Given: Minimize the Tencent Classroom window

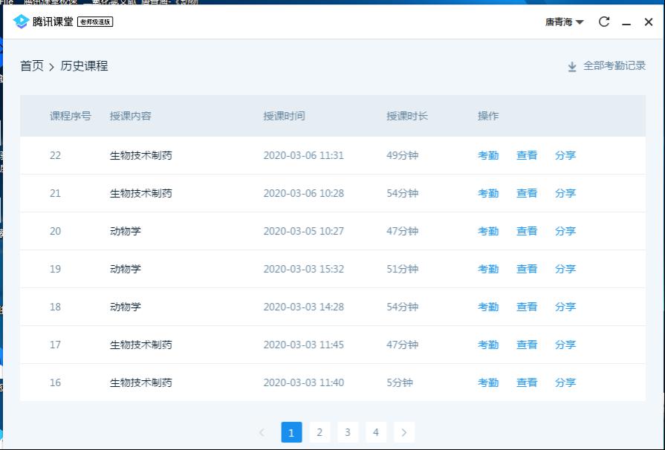Looking at the screenshot, I should [626, 23].
